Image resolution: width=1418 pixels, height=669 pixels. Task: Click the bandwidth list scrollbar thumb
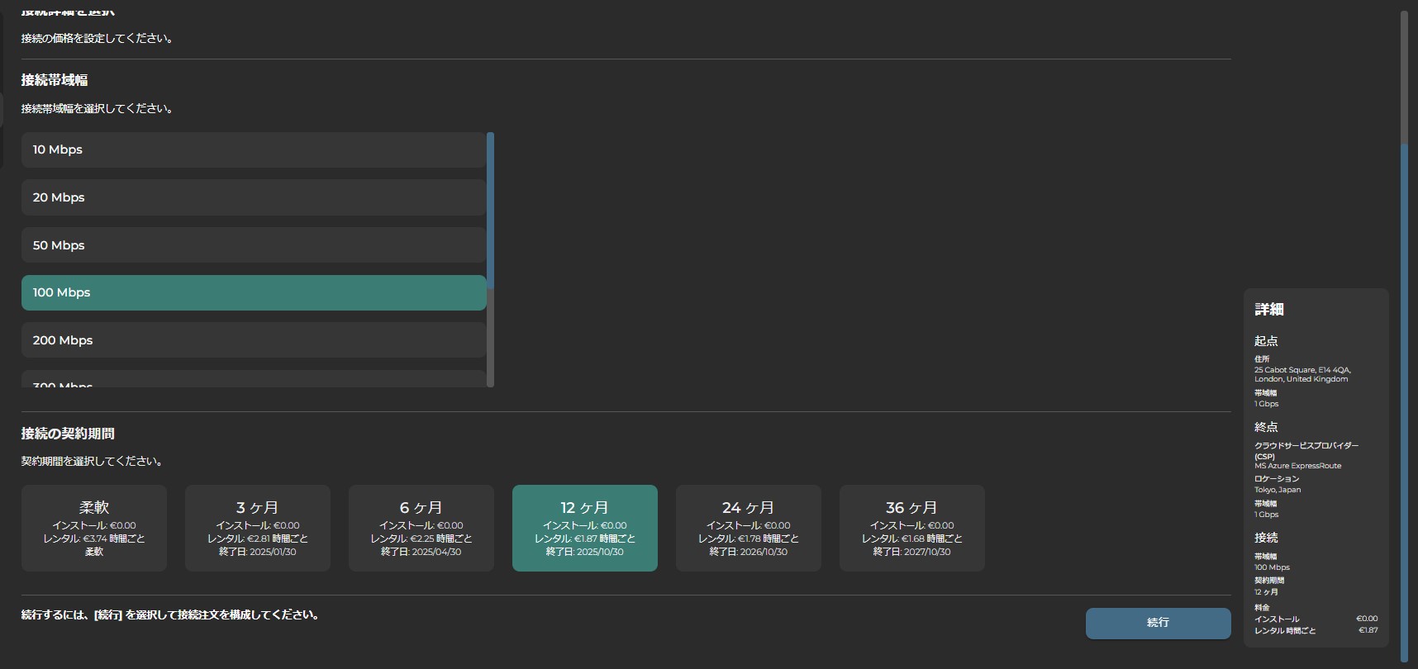(491, 211)
